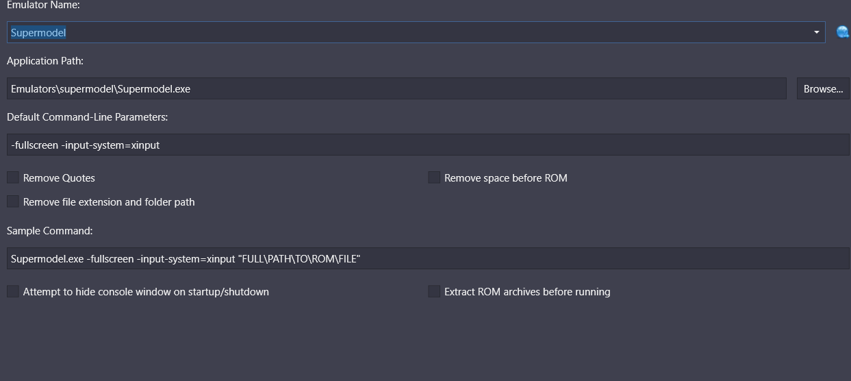Click the Emulator Name label
This screenshot has height=381, width=851.
pos(43,5)
